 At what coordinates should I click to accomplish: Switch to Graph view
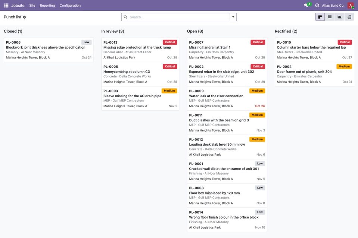(x=339, y=17)
